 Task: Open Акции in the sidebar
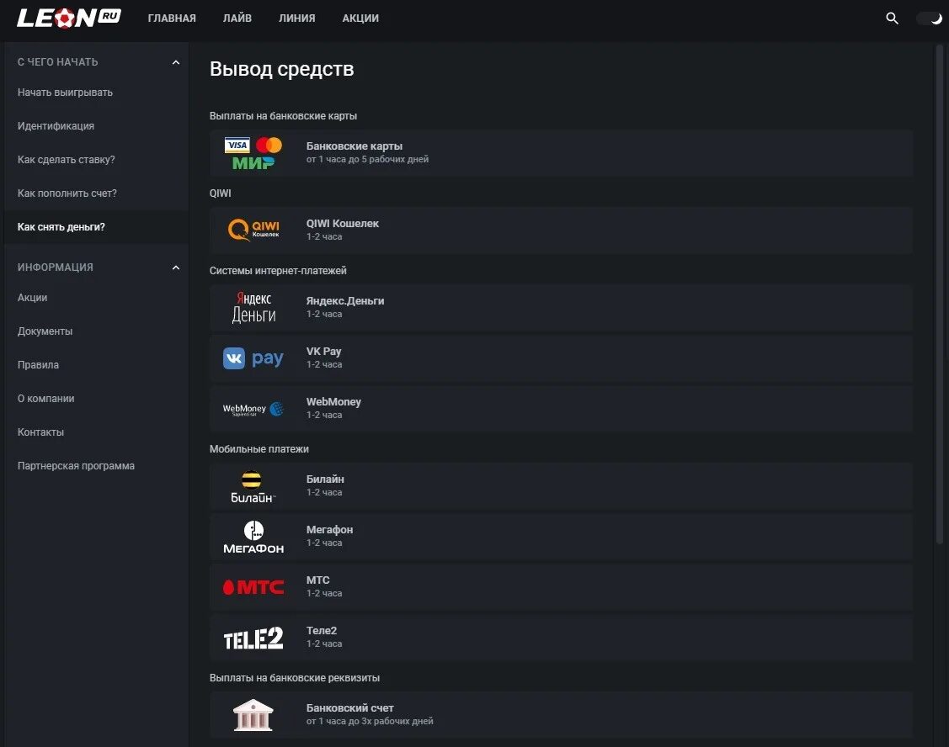(32, 298)
